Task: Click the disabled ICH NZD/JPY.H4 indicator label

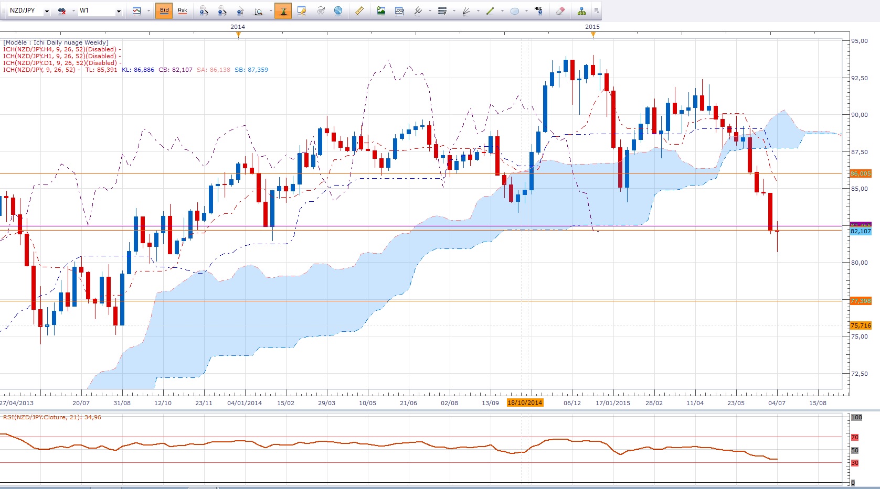Action: point(62,49)
